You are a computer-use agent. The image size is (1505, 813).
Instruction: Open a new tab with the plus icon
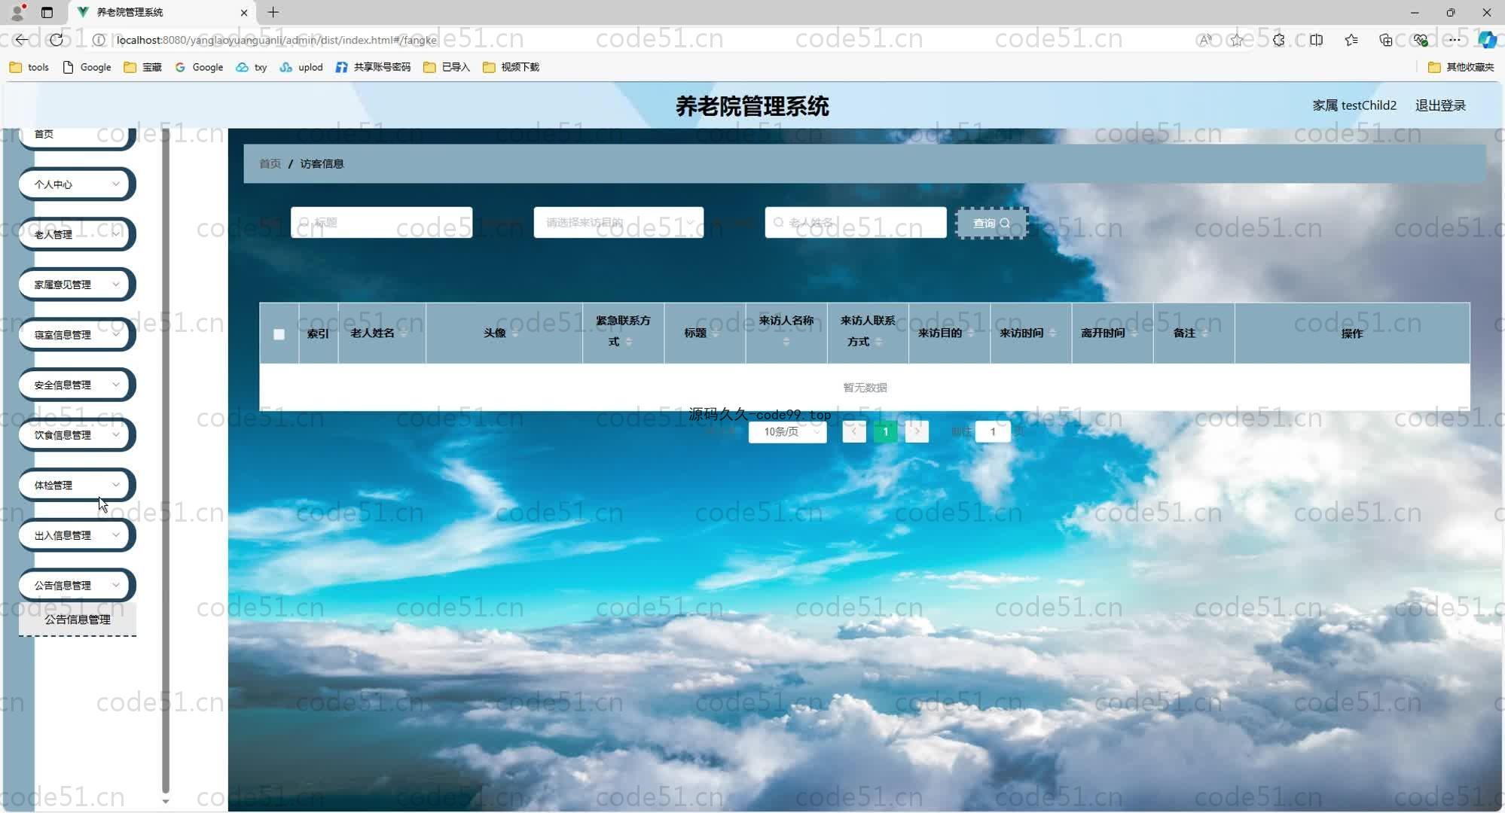coord(273,12)
